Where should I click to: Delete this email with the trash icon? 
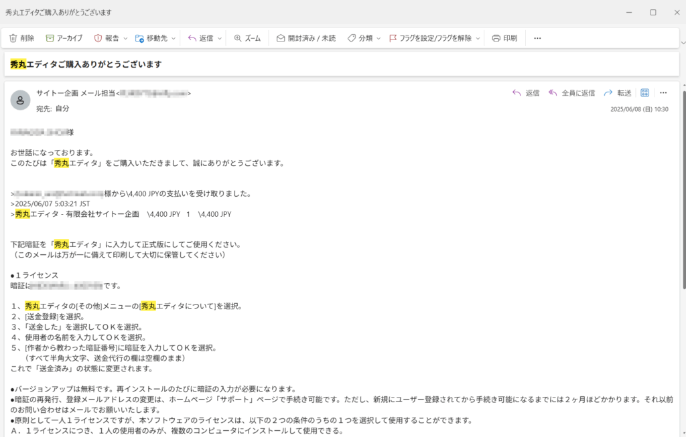(21, 38)
